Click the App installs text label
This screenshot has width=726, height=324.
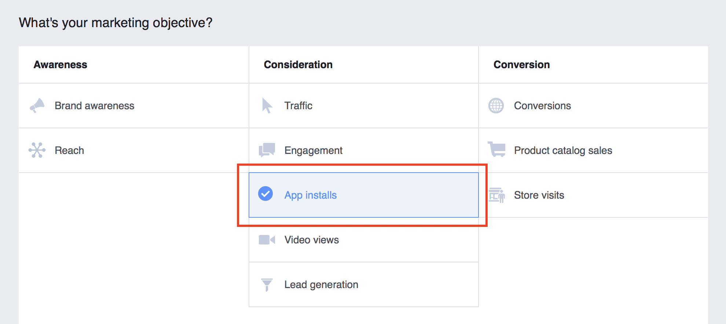pyautogui.click(x=311, y=195)
